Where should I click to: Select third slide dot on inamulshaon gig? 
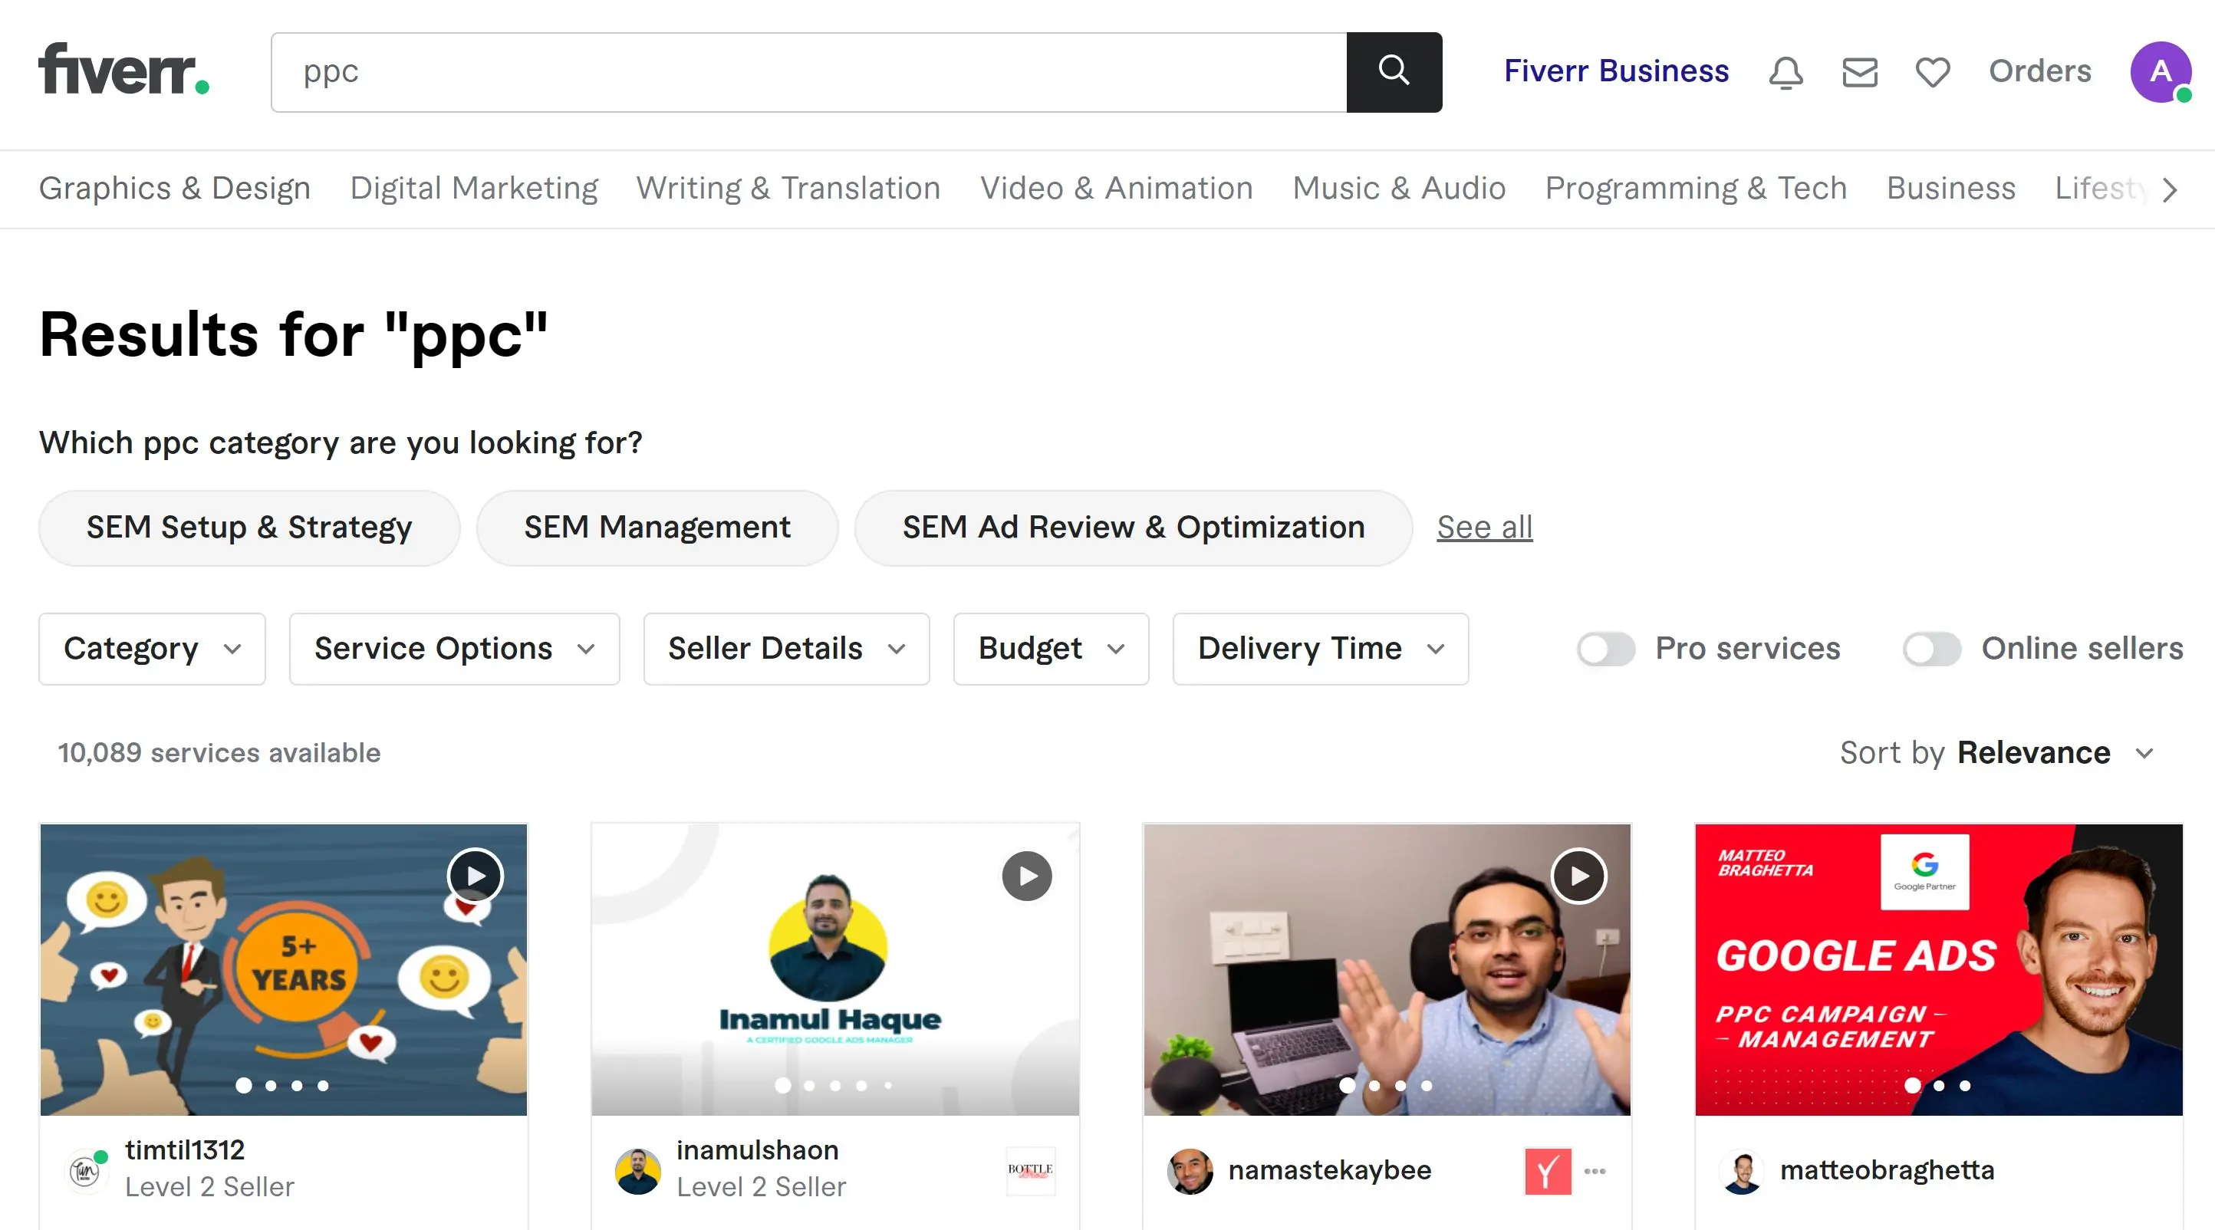coord(835,1086)
